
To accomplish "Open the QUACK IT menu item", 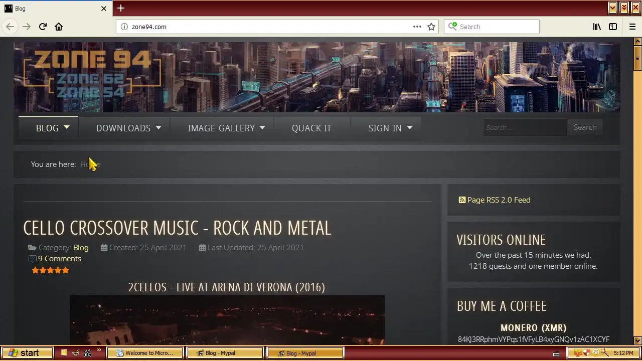I will point(311,128).
